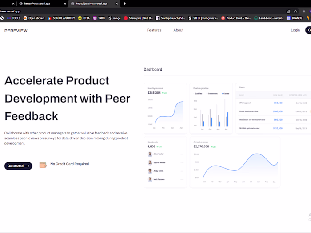The width and height of the screenshot is (311, 233).
Task: Open the OTTA bookmark
Action: (84, 18)
